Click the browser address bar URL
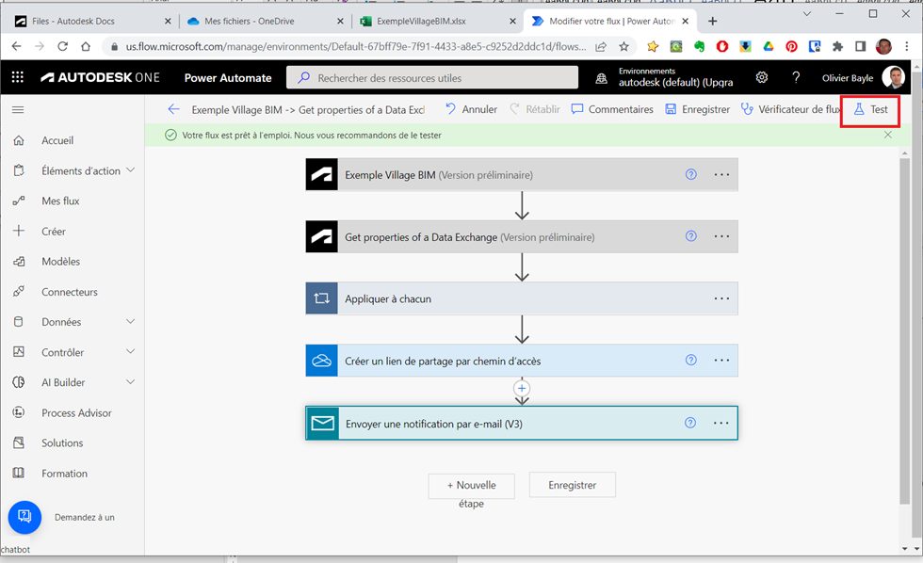Screen dimensions: 923x563 [x=356, y=46]
